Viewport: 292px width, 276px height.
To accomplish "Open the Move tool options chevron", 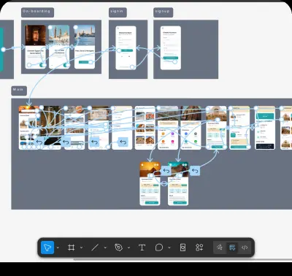I will pos(58,248).
